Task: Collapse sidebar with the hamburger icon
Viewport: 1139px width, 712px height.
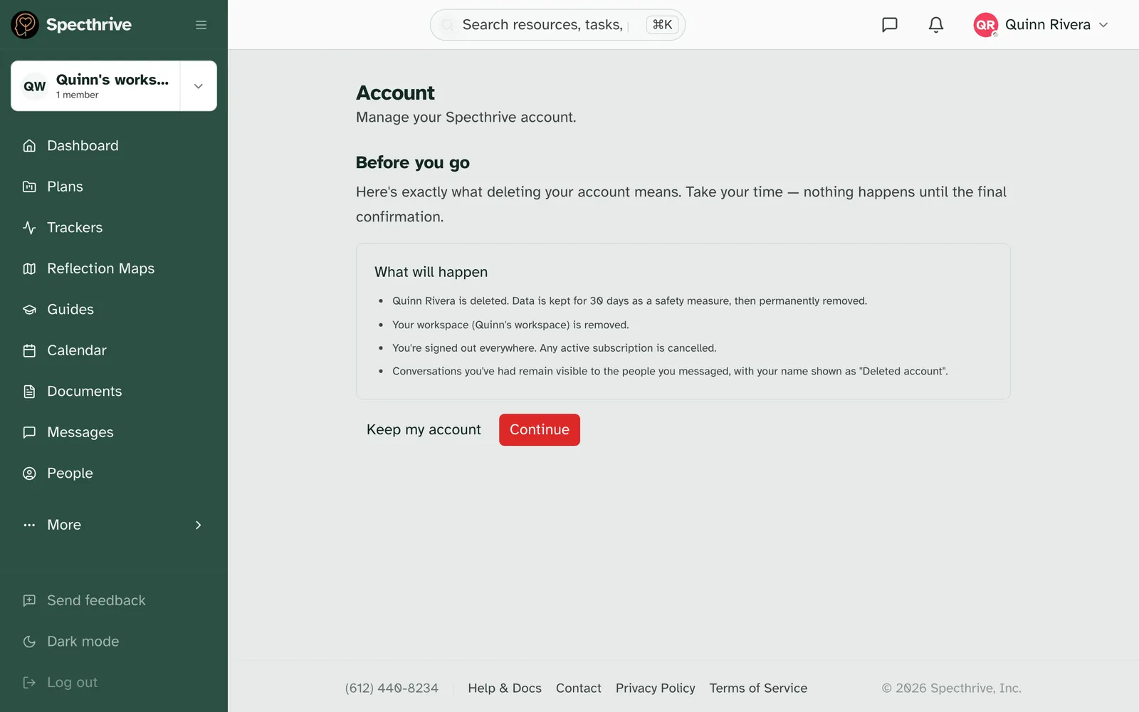Action: (x=201, y=25)
